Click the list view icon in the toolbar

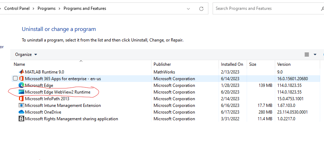pyautogui.click(x=307, y=55)
